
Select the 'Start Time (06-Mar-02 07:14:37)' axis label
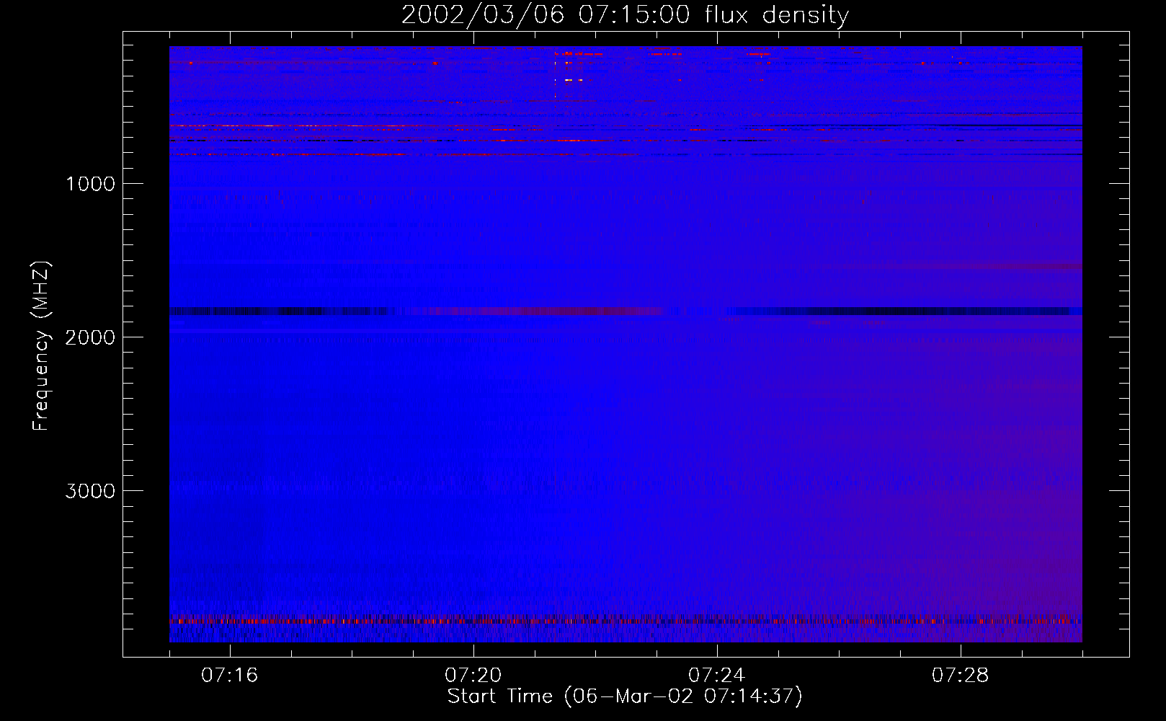pyautogui.click(x=625, y=696)
